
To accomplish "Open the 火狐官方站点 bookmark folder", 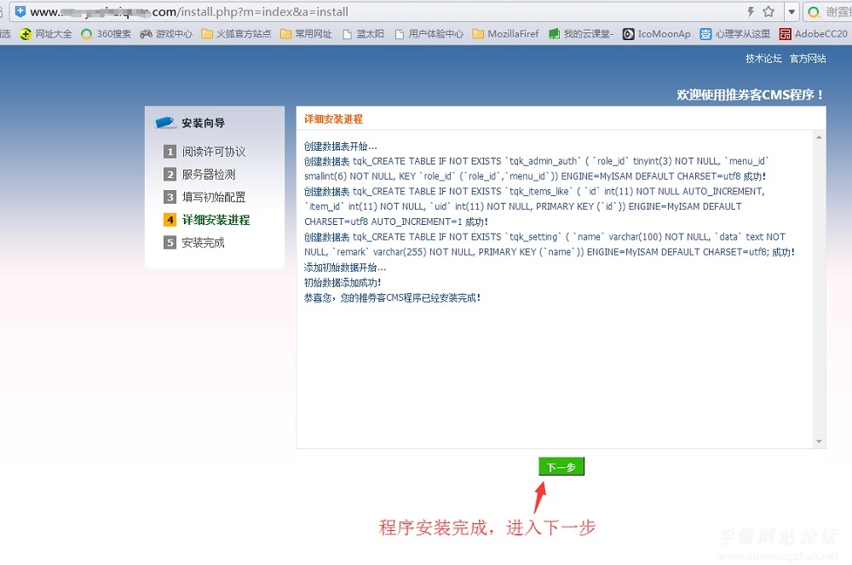I will pyautogui.click(x=236, y=34).
